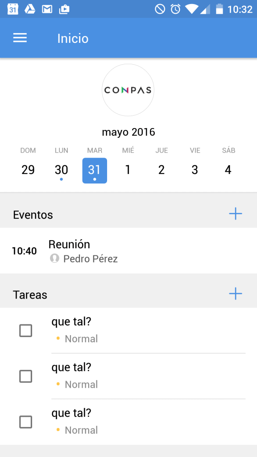Check the first 'que tal?' task checkbox

tap(26, 331)
